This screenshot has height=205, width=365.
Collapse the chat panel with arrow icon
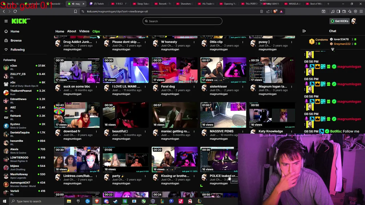point(304,31)
